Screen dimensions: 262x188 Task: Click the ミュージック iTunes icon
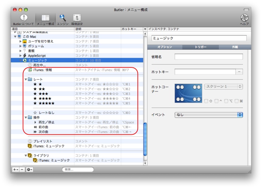pos(25,60)
